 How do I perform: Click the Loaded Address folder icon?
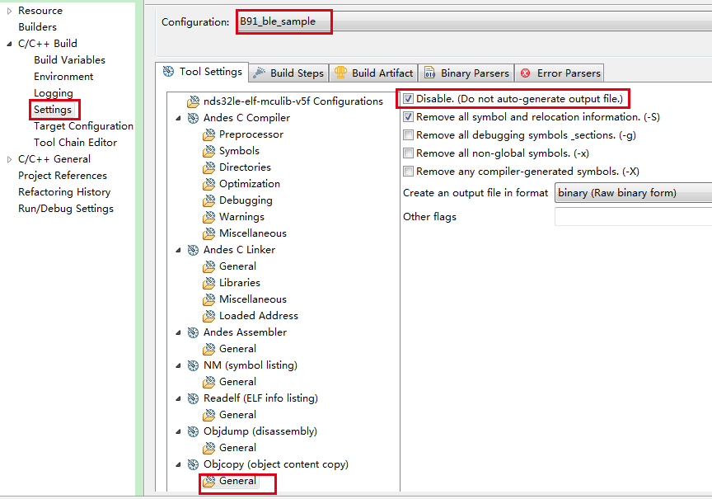[208, 316]
